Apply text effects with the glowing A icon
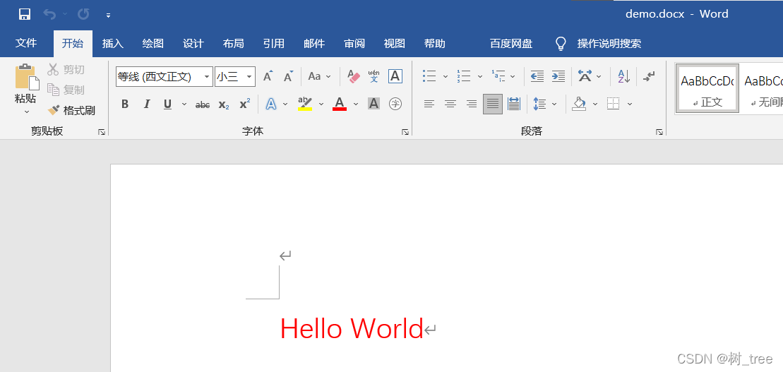 pyautogui.click(x=271, y=104)
